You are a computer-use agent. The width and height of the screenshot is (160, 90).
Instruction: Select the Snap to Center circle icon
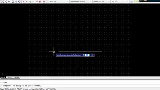pos(13,1)
